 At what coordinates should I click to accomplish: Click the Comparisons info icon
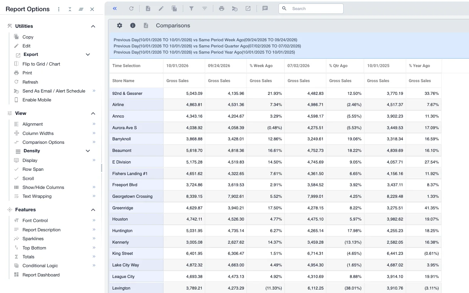tap(133, 25)
